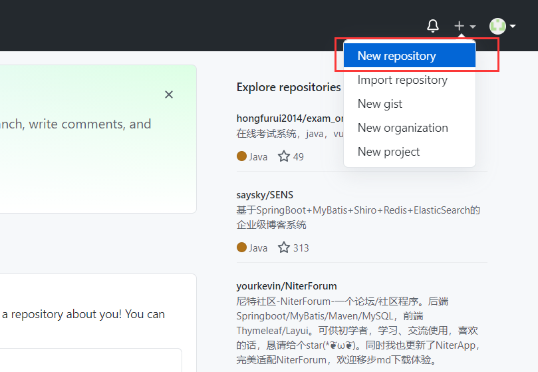Dismiss the green banner with X
This screenshot has height=372, width=538.
169,94
